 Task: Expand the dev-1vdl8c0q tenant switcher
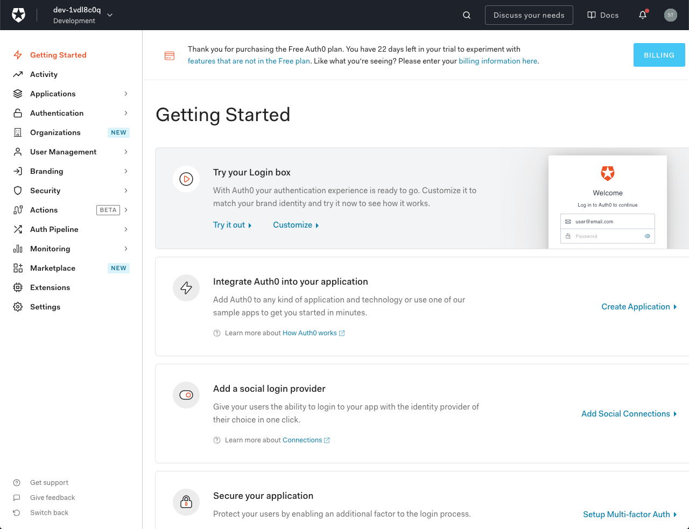pyautogui.click(x=109, y=15)
